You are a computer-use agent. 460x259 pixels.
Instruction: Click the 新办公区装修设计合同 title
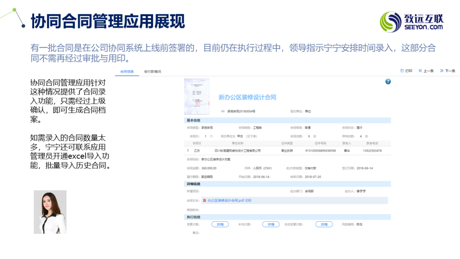click(x=247, y=97)
